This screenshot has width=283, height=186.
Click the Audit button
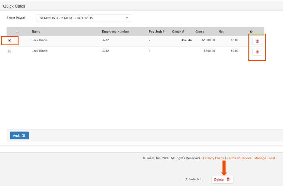point(19,135)
